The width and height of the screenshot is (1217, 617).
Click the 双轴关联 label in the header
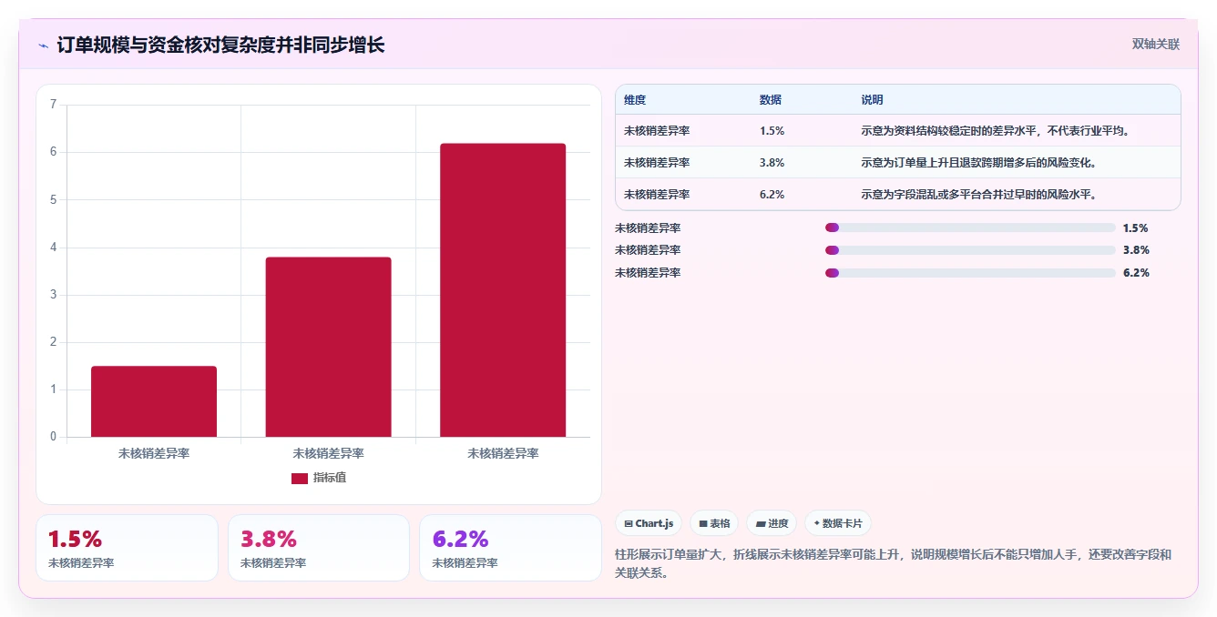1156,45
